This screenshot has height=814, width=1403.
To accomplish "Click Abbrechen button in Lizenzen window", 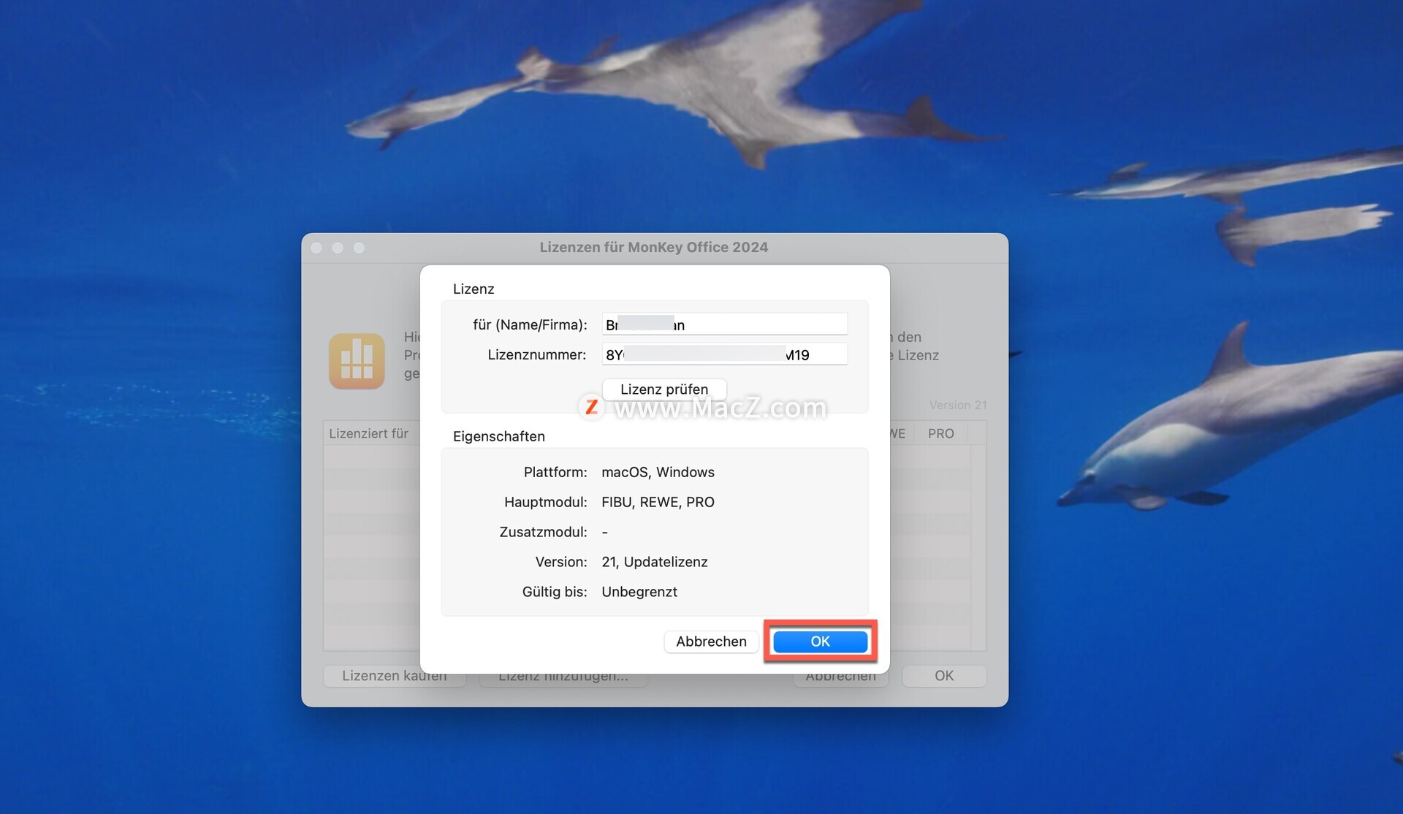I will pyautogui.click(x=841, y=676).
